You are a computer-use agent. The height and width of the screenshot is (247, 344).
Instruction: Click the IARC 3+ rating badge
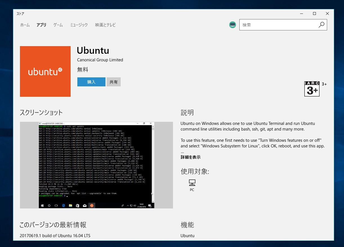(312, 89)
